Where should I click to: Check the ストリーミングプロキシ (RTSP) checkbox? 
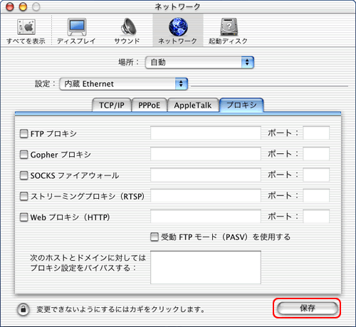[23, 197]
